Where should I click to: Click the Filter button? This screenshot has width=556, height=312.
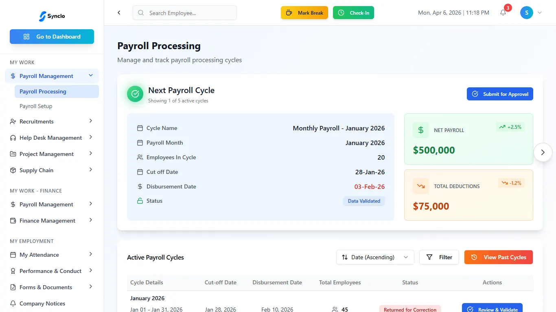click(439, 257)
